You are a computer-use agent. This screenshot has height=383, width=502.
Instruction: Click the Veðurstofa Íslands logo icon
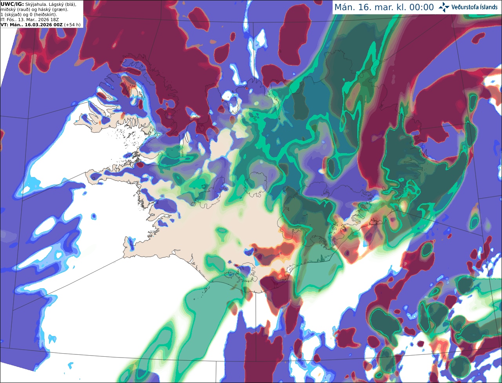click(444, 7)
